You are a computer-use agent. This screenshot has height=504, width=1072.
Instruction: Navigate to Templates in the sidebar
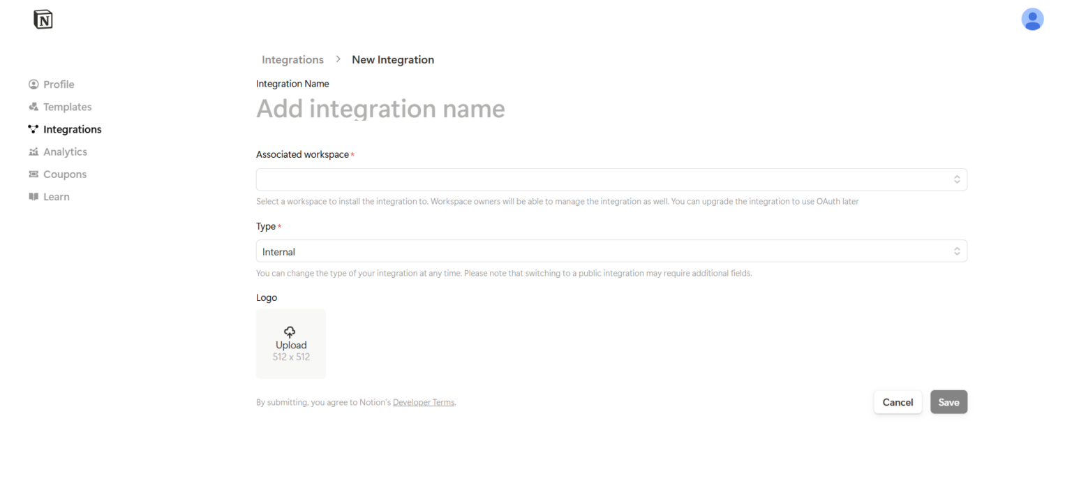[67, 107]
